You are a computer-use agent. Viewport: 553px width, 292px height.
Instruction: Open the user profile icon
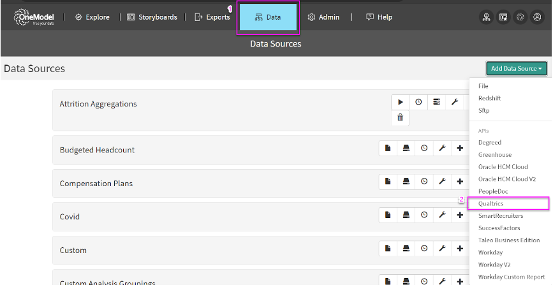pos(537,17)
